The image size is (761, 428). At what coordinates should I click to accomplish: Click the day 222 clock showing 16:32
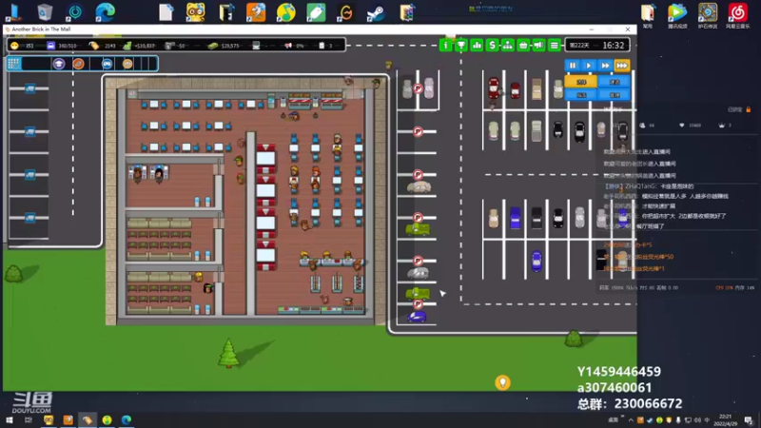(x=598, y=45)
